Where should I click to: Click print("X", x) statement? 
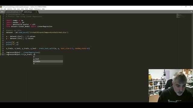pyautogui.click(x=12, y=43)
